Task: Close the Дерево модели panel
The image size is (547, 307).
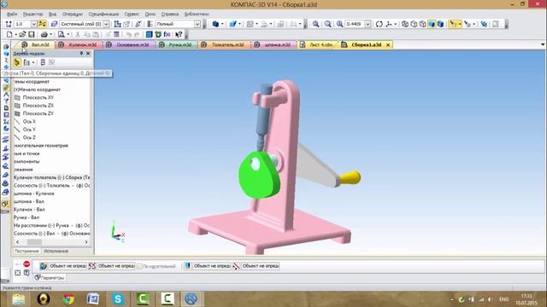Action: tap(88, 53)
